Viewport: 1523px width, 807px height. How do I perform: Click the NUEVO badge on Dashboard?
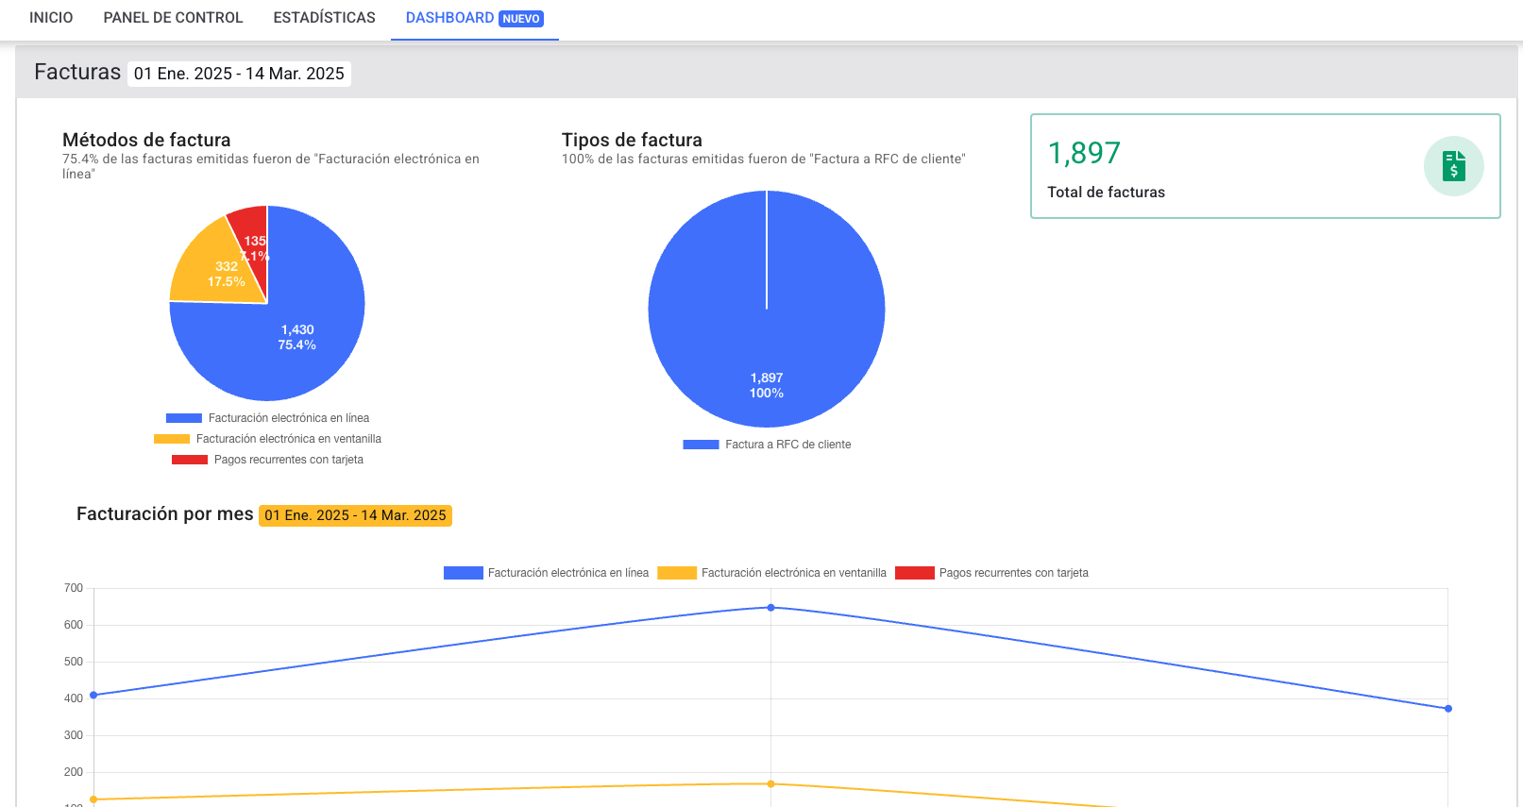point(521,19)
